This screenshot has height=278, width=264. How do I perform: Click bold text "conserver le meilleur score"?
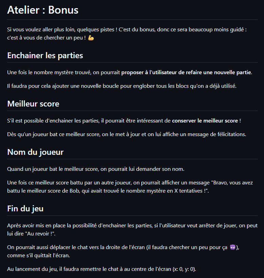coord(205,121)
